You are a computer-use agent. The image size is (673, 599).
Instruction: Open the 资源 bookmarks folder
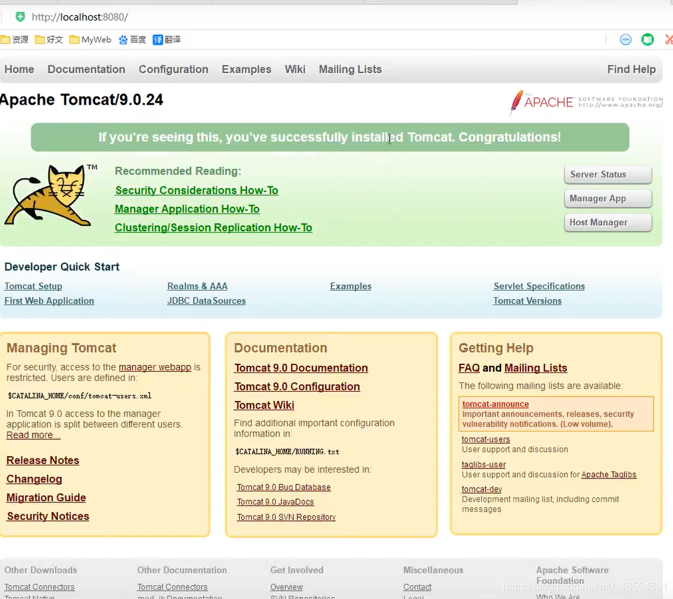tap(15, 40)
